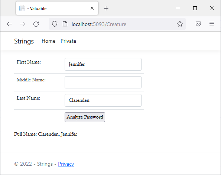
Task: Open the shield tracking protection icon
Action: coord(55,24)
